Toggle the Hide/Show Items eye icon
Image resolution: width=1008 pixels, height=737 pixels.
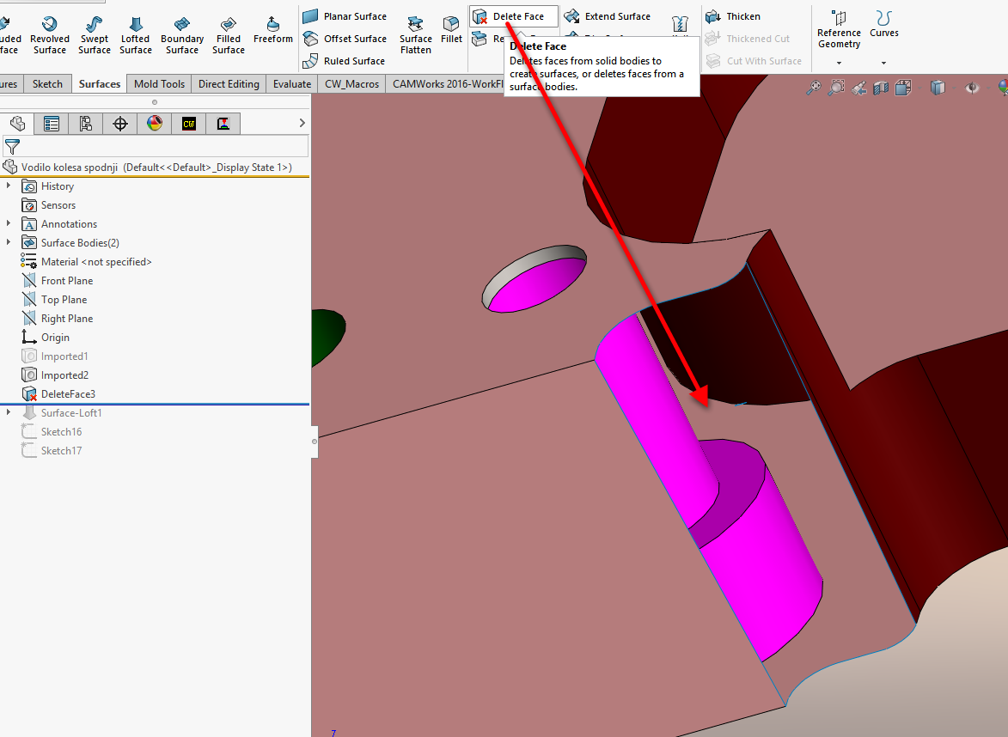(x=972, y=88)
